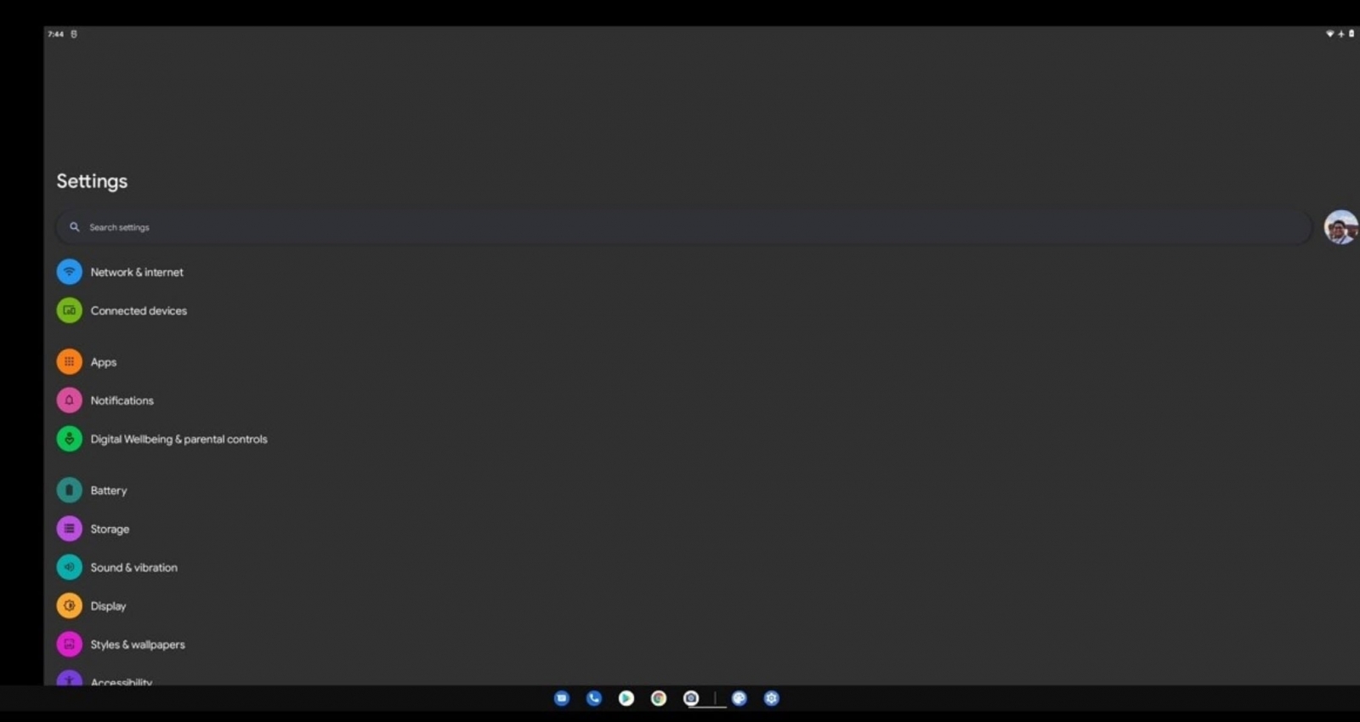Open Camera app from the taskbar
The width and height of the screenshot is (1360, 722).
pos(691,698)
